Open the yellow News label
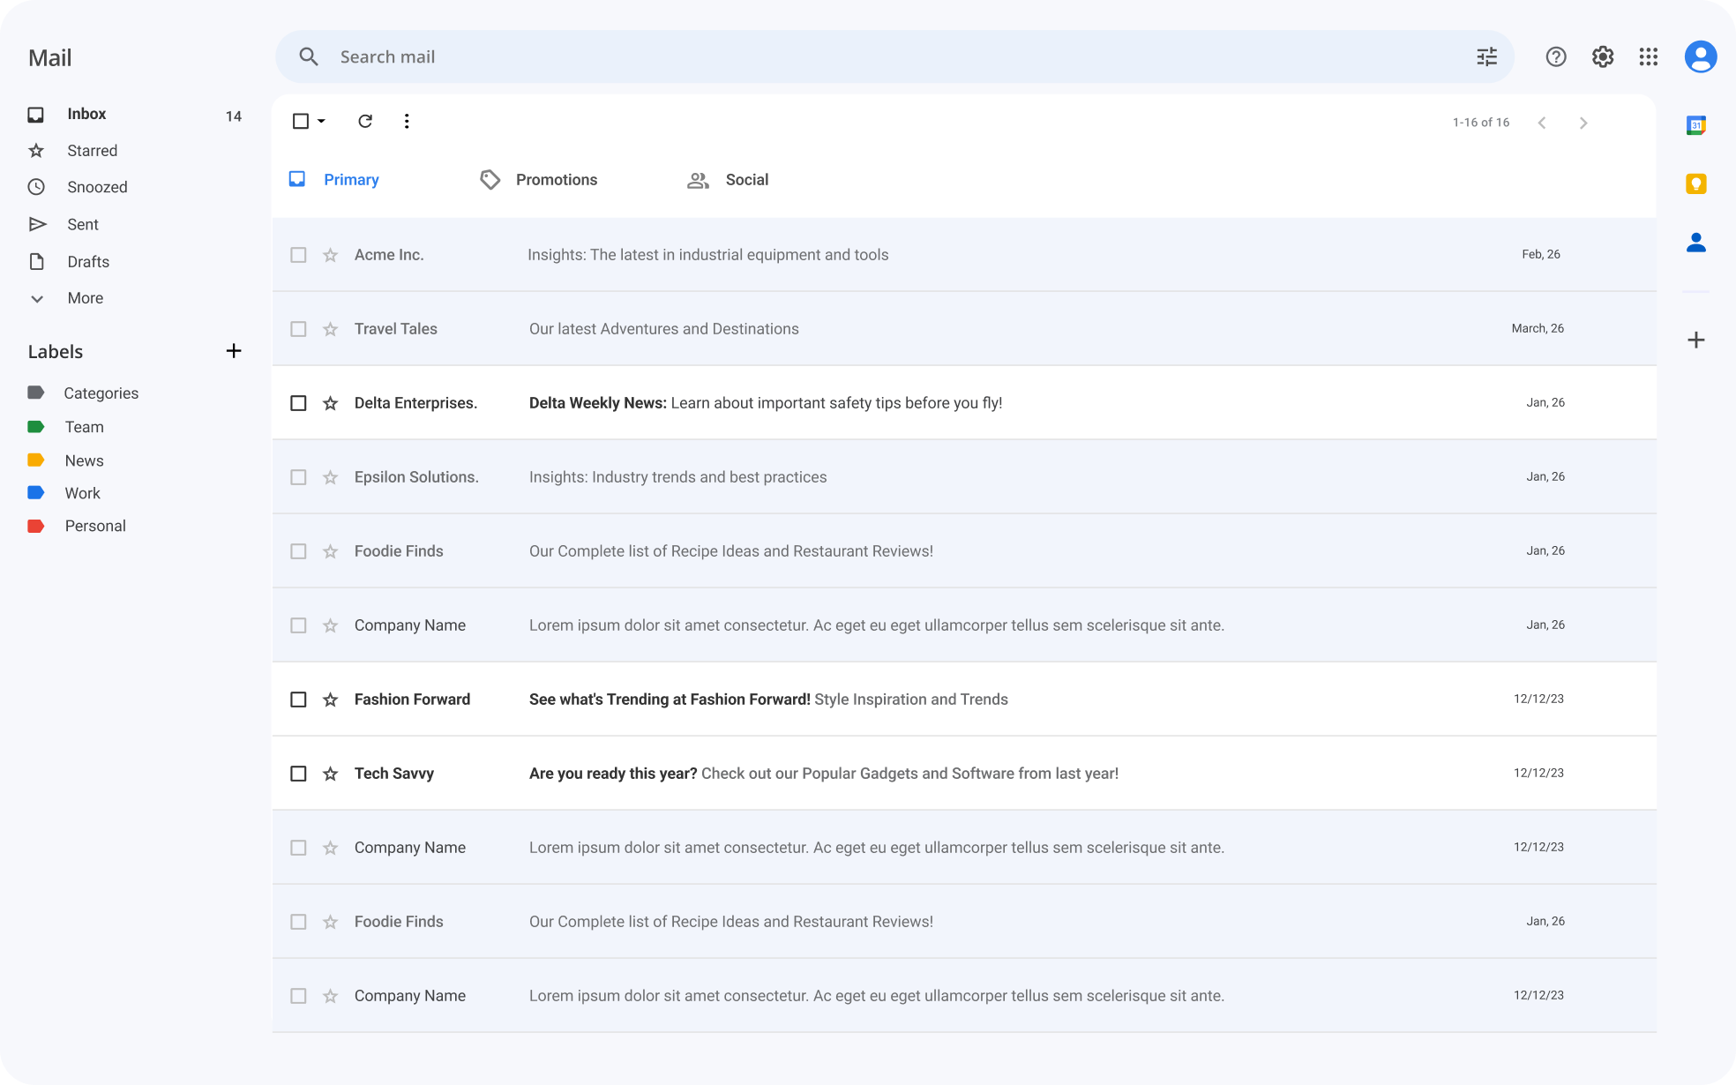Image resolution: width=1736 pixels, height=1085 pixels. coord(66,460)
